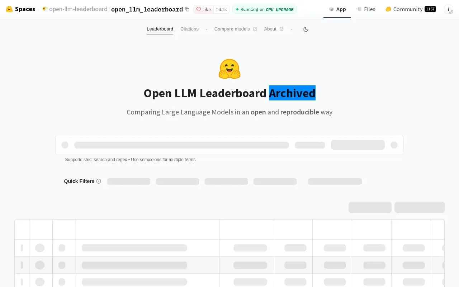
Task: Open the About external link
Action: 274,29
